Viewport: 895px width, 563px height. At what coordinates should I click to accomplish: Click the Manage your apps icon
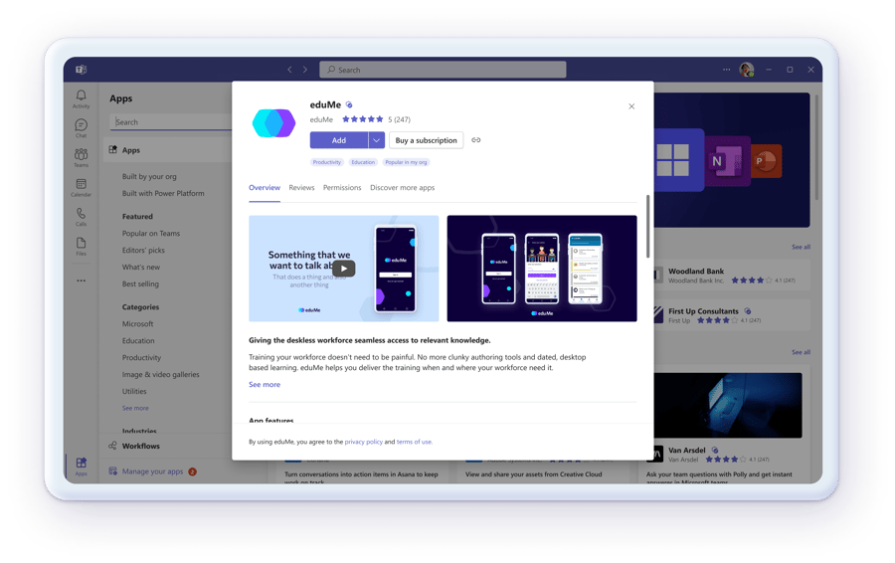tap(112, 471)
